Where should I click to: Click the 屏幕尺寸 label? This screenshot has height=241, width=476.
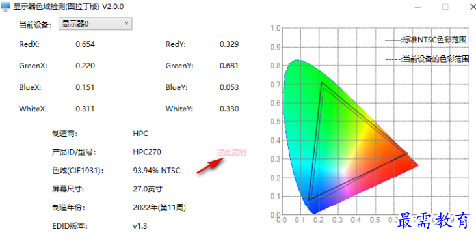(68, 190)
